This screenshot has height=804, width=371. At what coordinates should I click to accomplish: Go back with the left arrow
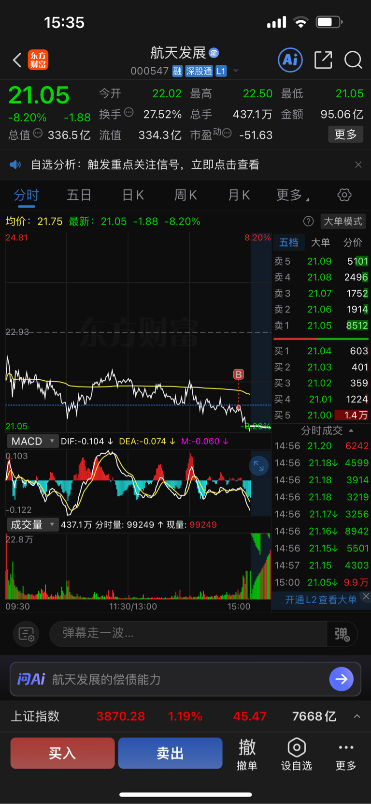coord(17,60)
